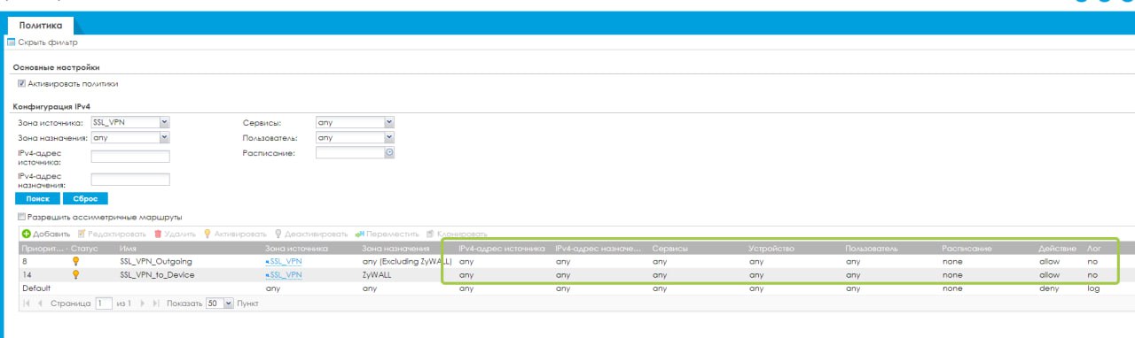Toggle the Скрыть фильтр control
Viewport: 1135px width, 338px height.
43,42
